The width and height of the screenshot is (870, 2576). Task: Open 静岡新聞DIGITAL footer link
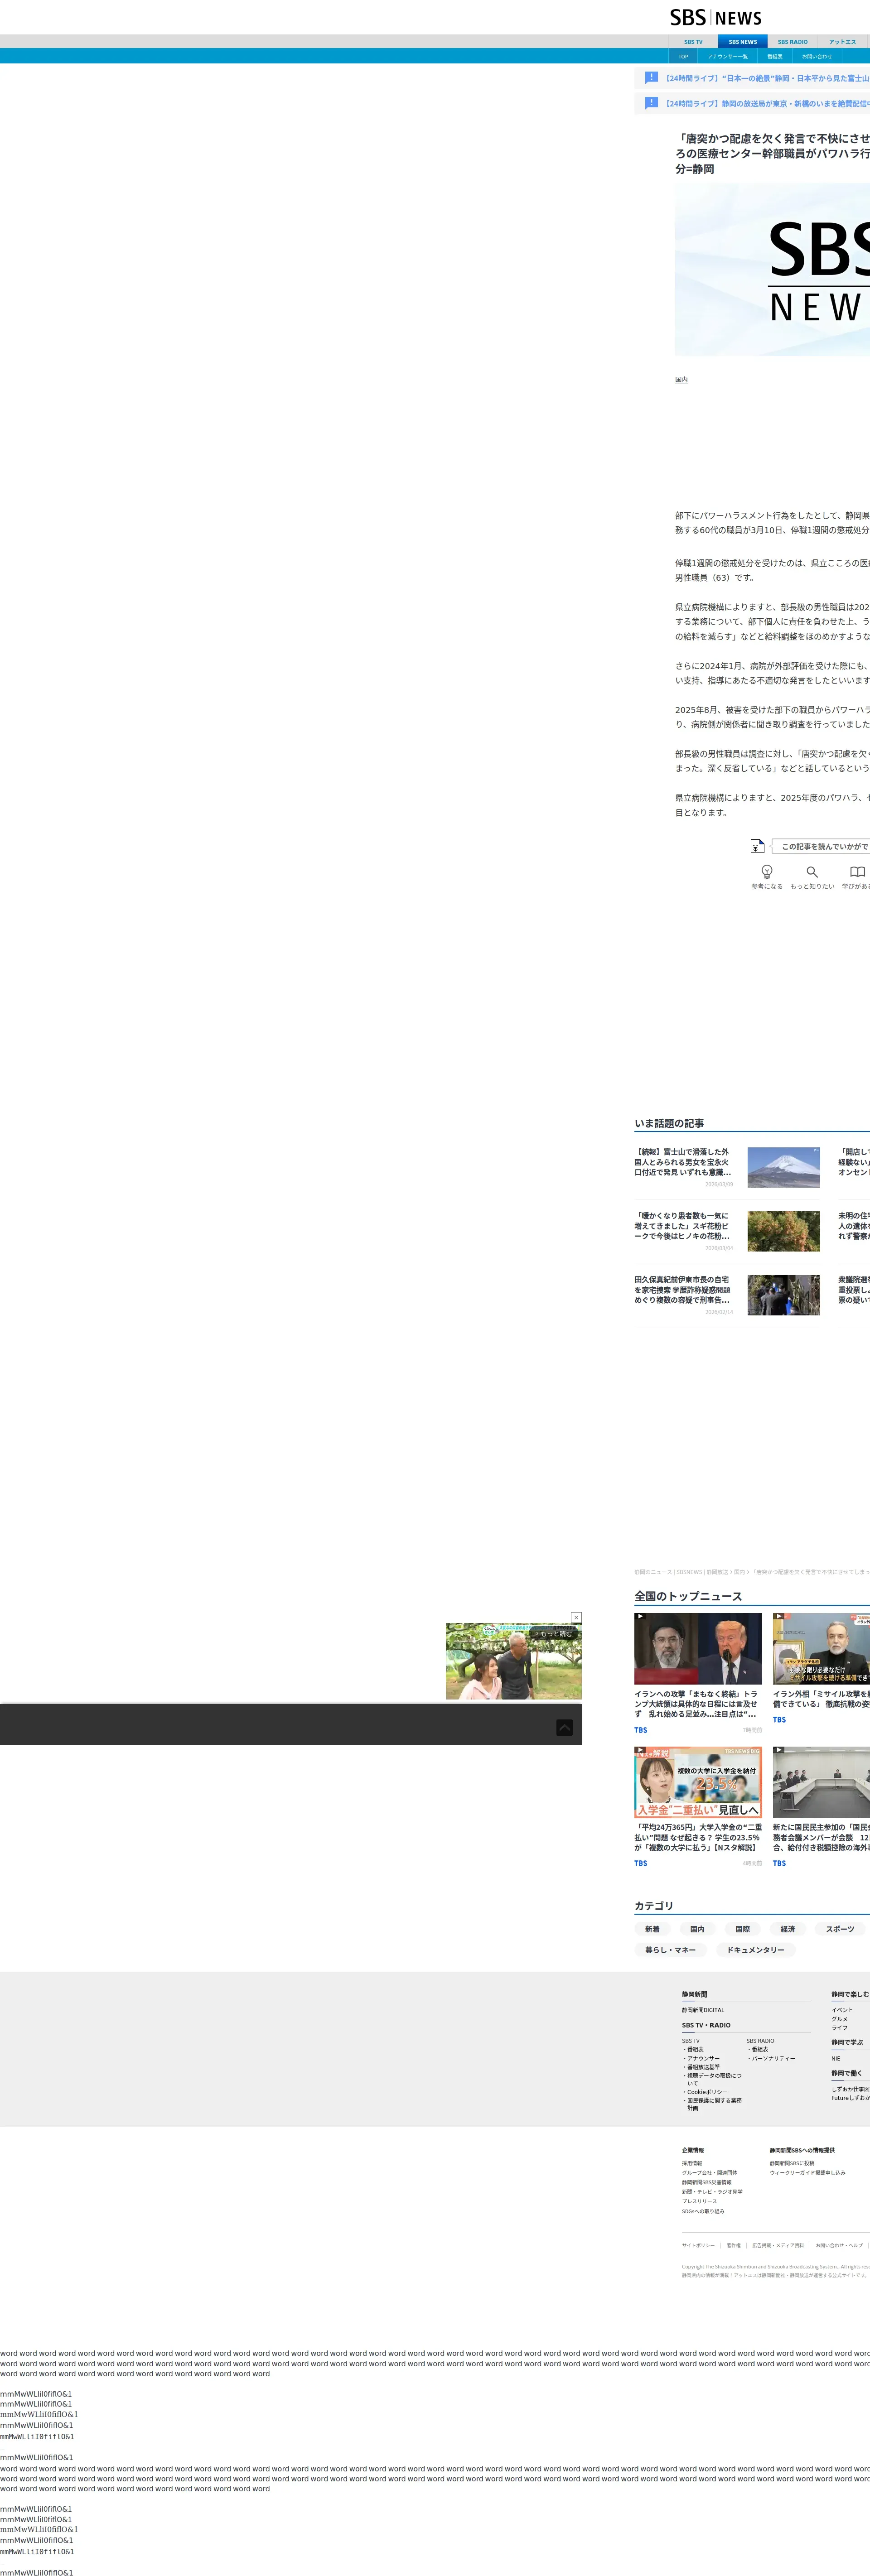click(703, 2010)
